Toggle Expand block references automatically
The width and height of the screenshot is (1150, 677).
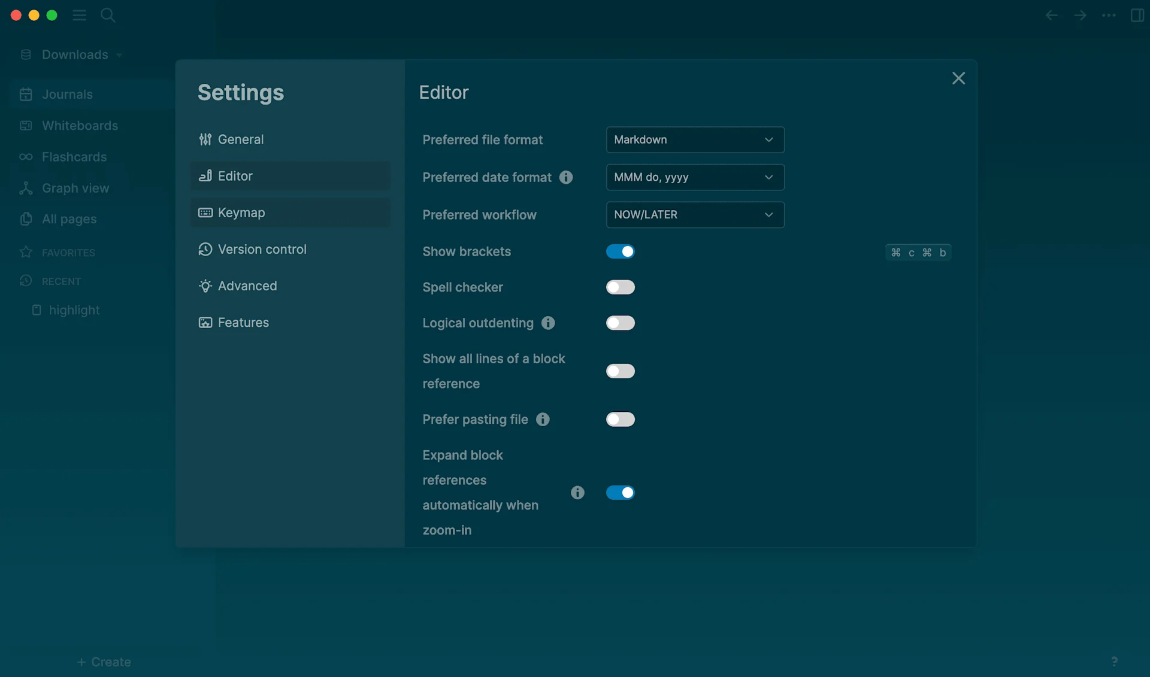tap(621, 492)
